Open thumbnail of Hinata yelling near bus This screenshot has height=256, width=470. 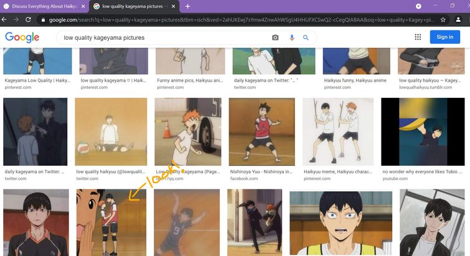pyautogui.click(x=188, y=131)
